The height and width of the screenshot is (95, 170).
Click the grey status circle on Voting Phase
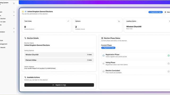tap(168, 64)
